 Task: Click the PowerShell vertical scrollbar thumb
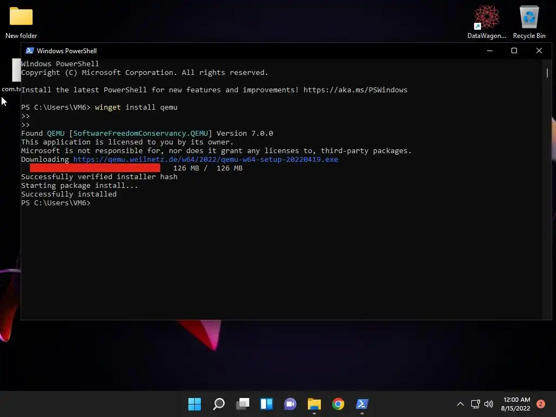point(547,73)
